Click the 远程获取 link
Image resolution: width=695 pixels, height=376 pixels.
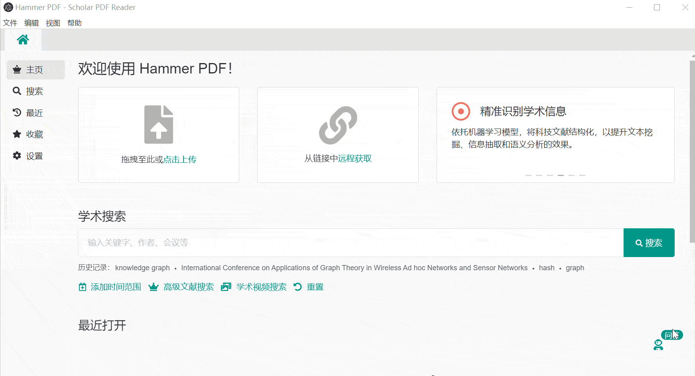pyautogui.click(x=355, y=158)
